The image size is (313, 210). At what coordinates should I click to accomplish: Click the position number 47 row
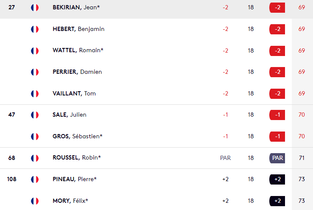click(156, 115)
